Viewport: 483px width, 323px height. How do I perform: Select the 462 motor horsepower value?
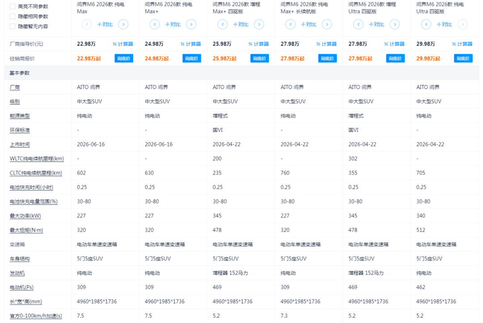click(x=421, y=287)
